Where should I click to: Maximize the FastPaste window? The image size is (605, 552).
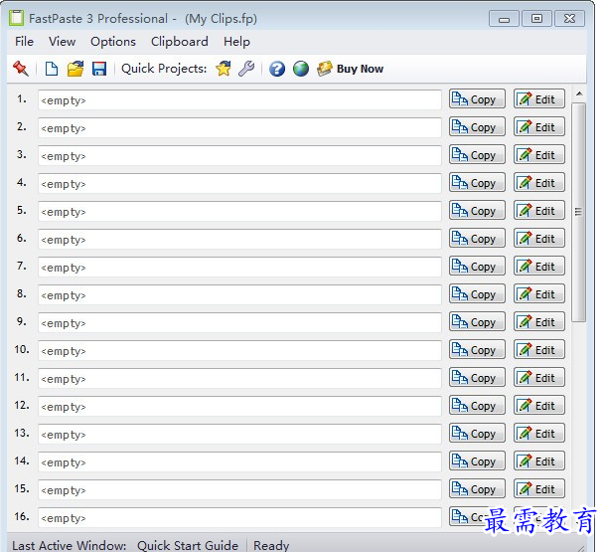coord(536,19)
